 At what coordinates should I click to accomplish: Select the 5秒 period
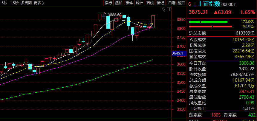4,3
